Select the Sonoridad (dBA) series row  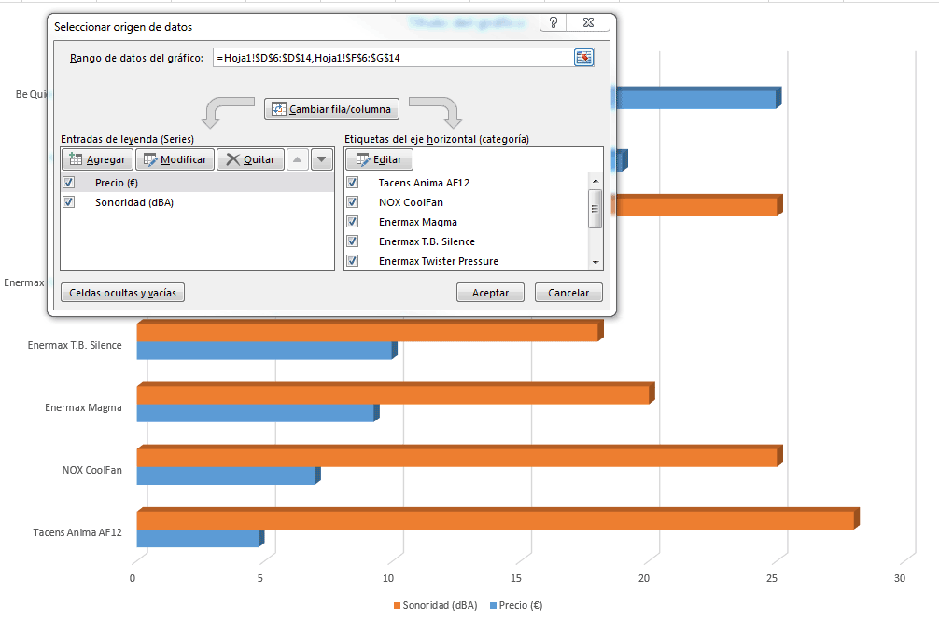[198, 202]
